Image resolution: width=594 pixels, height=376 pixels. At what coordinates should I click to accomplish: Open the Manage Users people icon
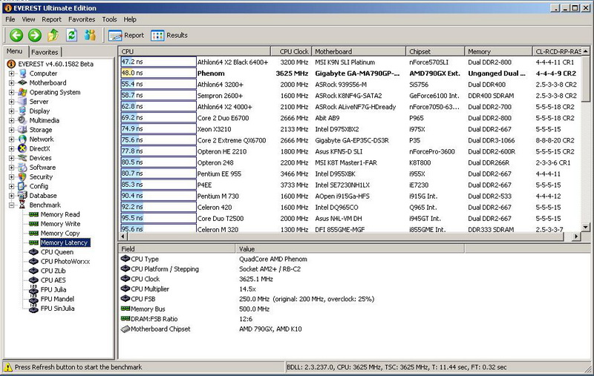pos(90,35)
